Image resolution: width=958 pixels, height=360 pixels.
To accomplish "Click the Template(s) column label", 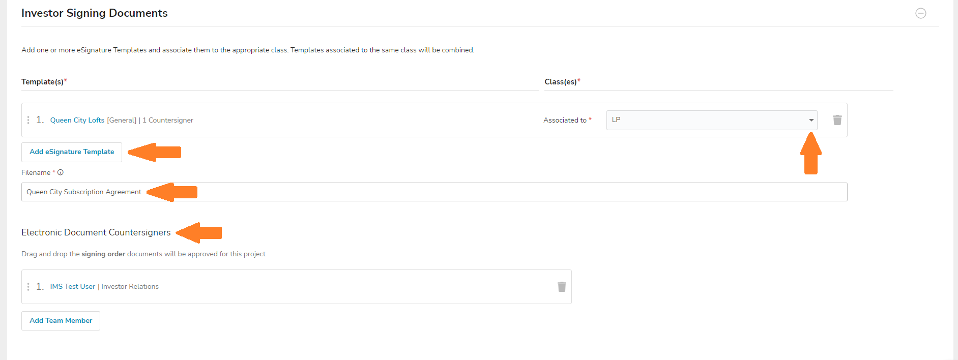I will [42, 82].
